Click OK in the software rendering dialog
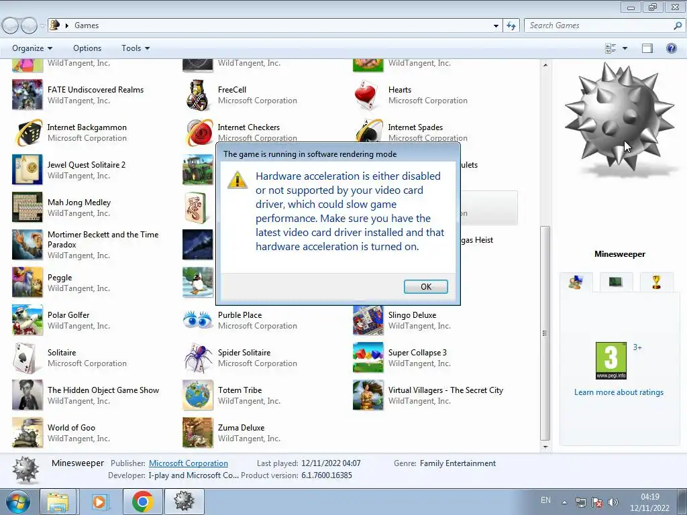This screenshot has height=515, width=687. point(425,286)
